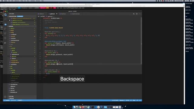
Task: Open README.md in the explorer tree
Action: pyautogui.click(x=14, y=92)
